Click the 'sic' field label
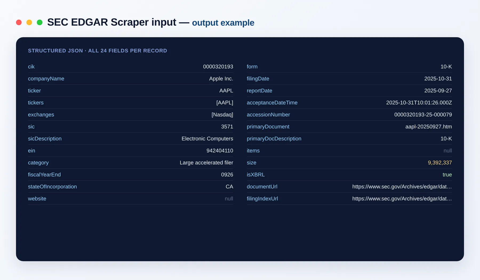480x280 pixels. (31, 127)
